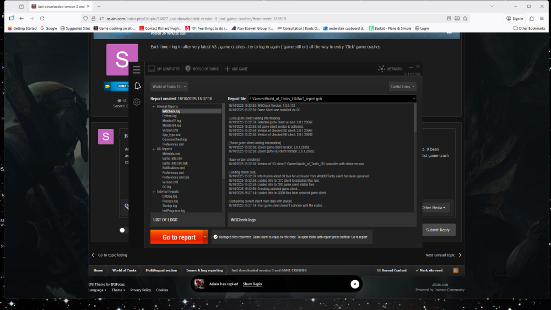Click Submit Reply button
Screen dimensions: 551x310
(x=437, y=230)
